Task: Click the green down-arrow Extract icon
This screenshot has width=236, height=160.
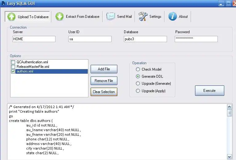Action: [x=59, y=17]
